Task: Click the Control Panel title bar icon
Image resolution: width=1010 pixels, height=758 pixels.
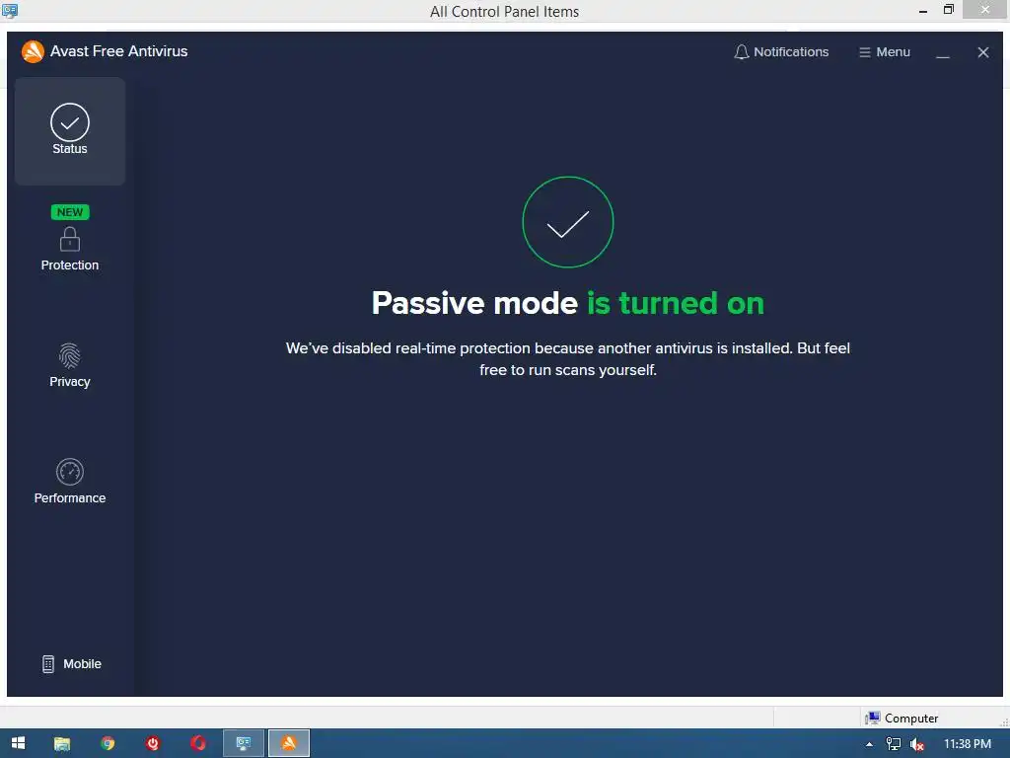Action: (x=10, y=10)
